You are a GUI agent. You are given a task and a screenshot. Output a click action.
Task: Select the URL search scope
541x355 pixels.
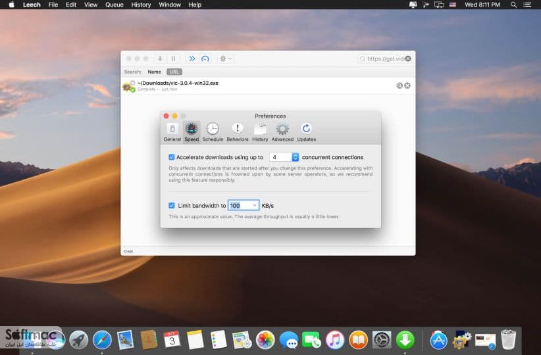click(x=174, y=72)
